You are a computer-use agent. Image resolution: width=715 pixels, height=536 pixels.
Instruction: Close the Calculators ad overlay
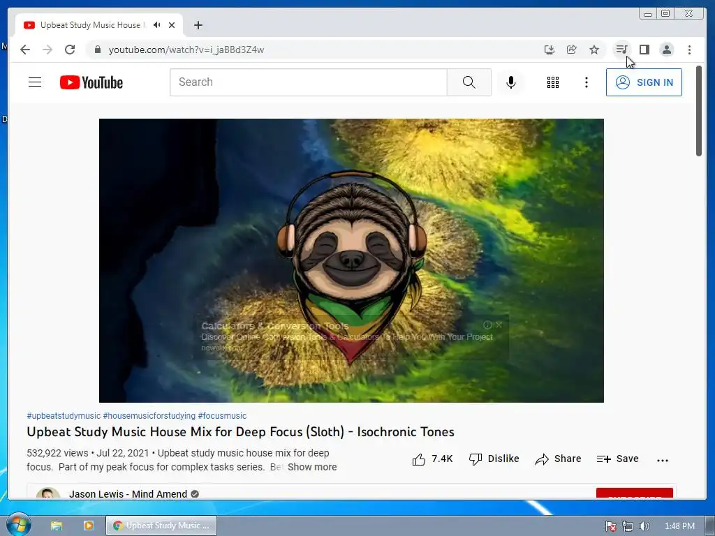499,325
